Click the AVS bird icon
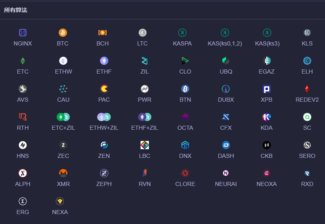Viewport: 325px width, 224px height. pos(23,89)
